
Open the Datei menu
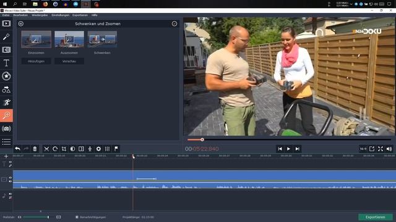coord(6,15)
